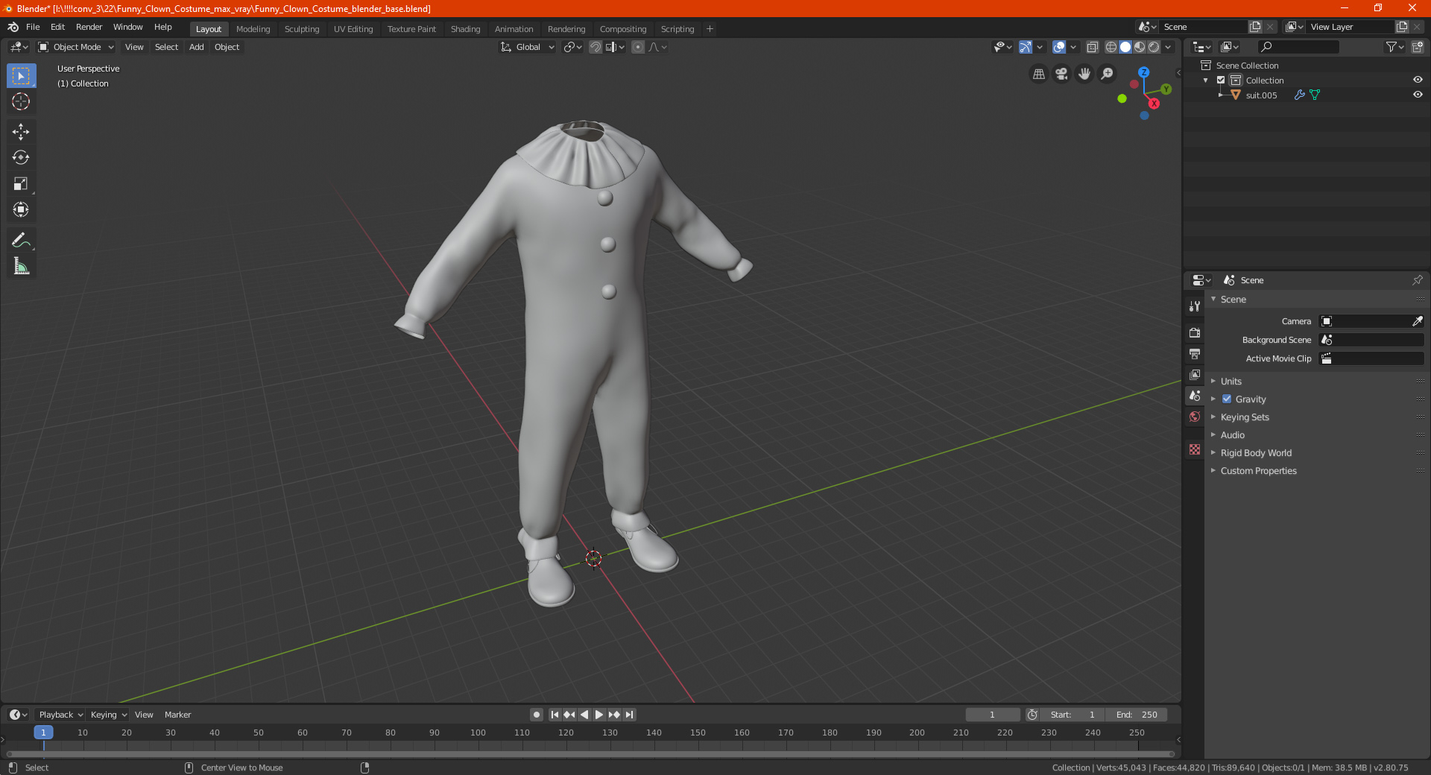Toggle perspective/orthographic grid view button

pyautogui.click(x=1038, y=74)
